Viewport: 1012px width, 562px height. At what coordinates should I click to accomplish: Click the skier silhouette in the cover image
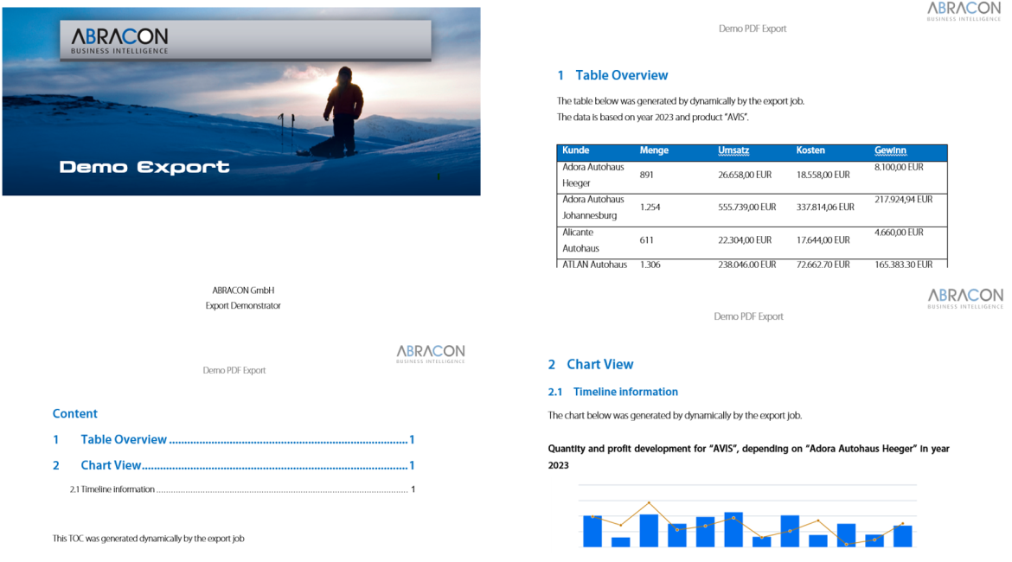click(343, 111)
